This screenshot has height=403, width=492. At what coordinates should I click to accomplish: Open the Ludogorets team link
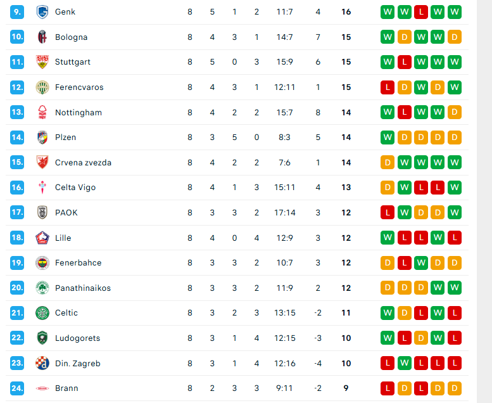77,338
